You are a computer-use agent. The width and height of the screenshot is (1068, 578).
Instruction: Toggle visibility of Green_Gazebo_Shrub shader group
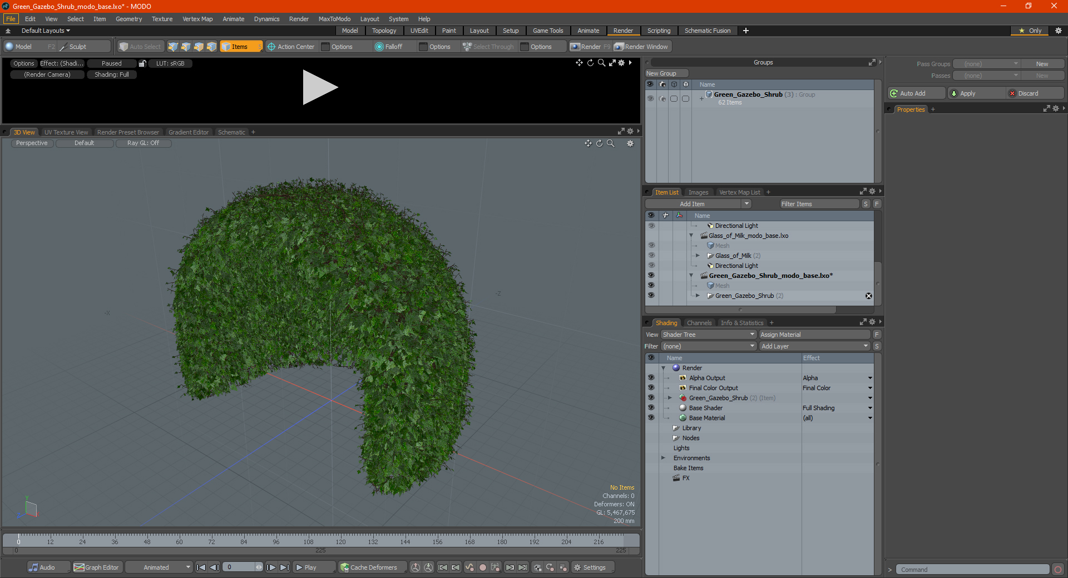[651, 398]
